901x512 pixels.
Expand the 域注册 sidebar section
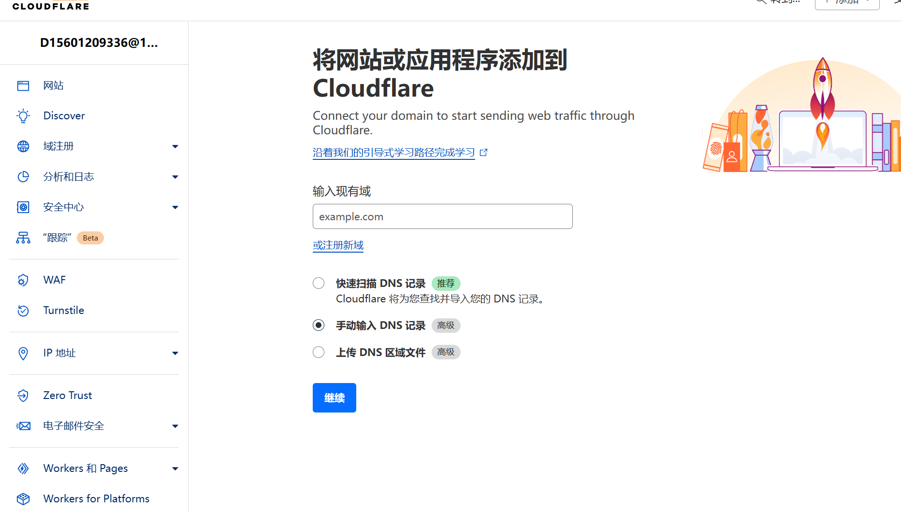pyautogui.click(x=175, y=146)
